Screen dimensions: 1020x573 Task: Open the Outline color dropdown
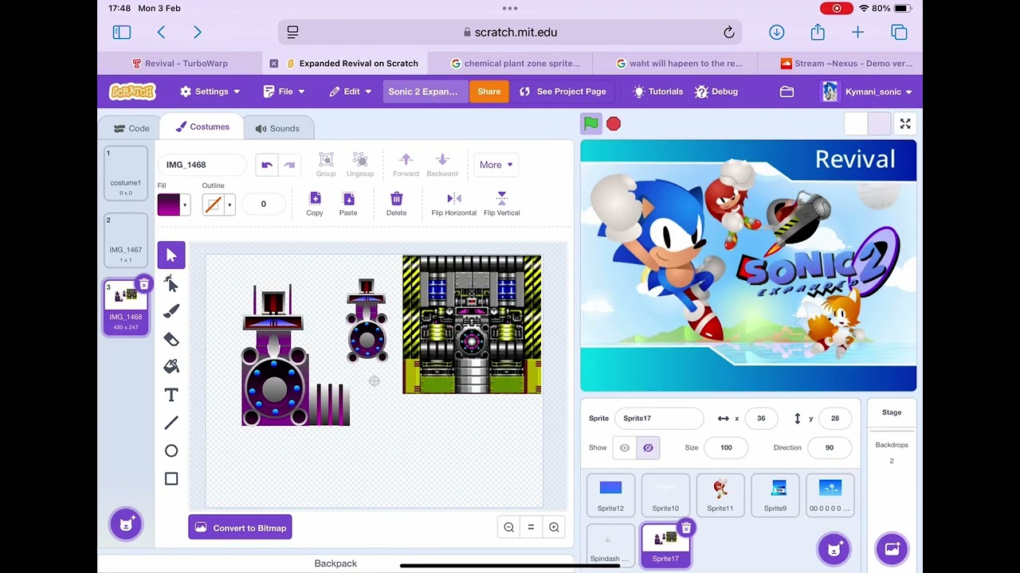click(x=218, y=205)
